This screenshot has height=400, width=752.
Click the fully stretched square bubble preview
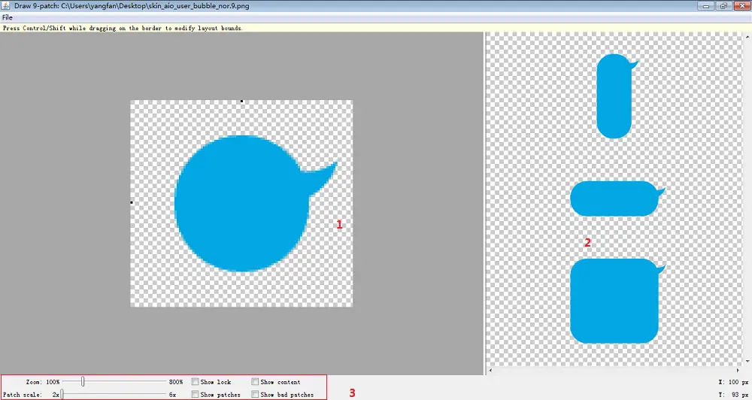coord(616,301)
